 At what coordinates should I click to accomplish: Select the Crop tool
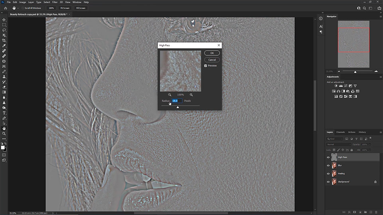click(x=4, y=40)
